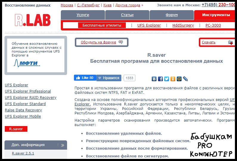Click 'Реконструкцию поврежденных файловых систем.' item
Image resolution: width=237 pixels, height=161 pixels.
click(138, 141)
